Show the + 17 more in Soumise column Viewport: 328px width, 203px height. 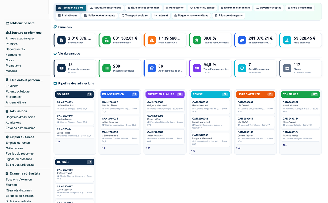[58, 142]
